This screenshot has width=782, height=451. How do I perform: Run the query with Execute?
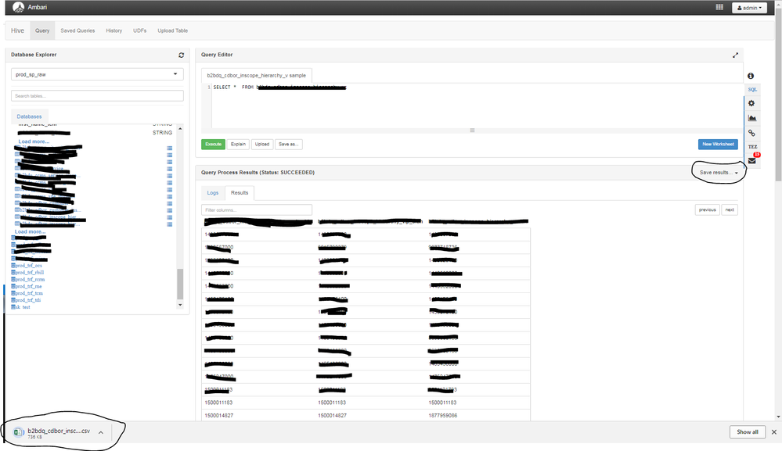(x=213, y=145)
